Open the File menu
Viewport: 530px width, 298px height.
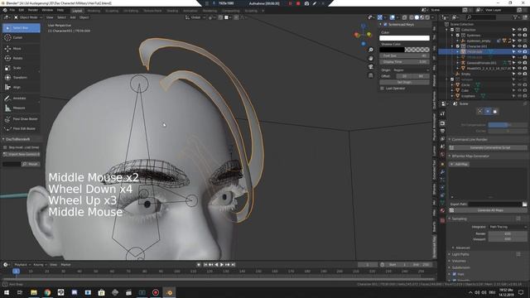coord(12,10)
